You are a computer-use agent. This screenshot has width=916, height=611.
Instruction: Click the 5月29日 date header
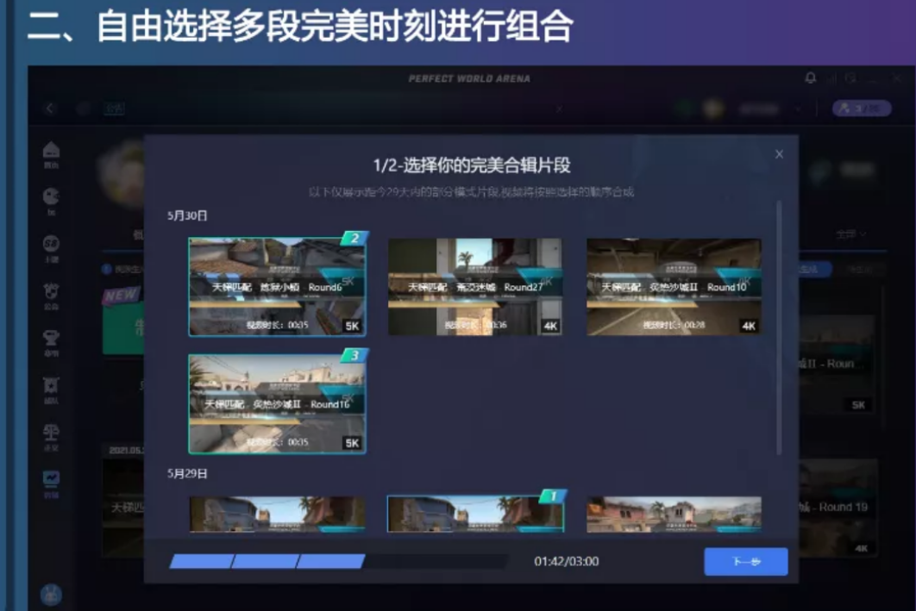point(187,473)
